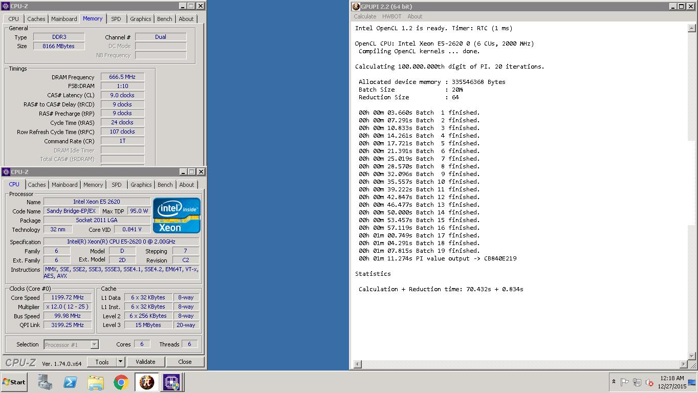Switch to CPU-Z app in taskbar

tap(171, 382)
